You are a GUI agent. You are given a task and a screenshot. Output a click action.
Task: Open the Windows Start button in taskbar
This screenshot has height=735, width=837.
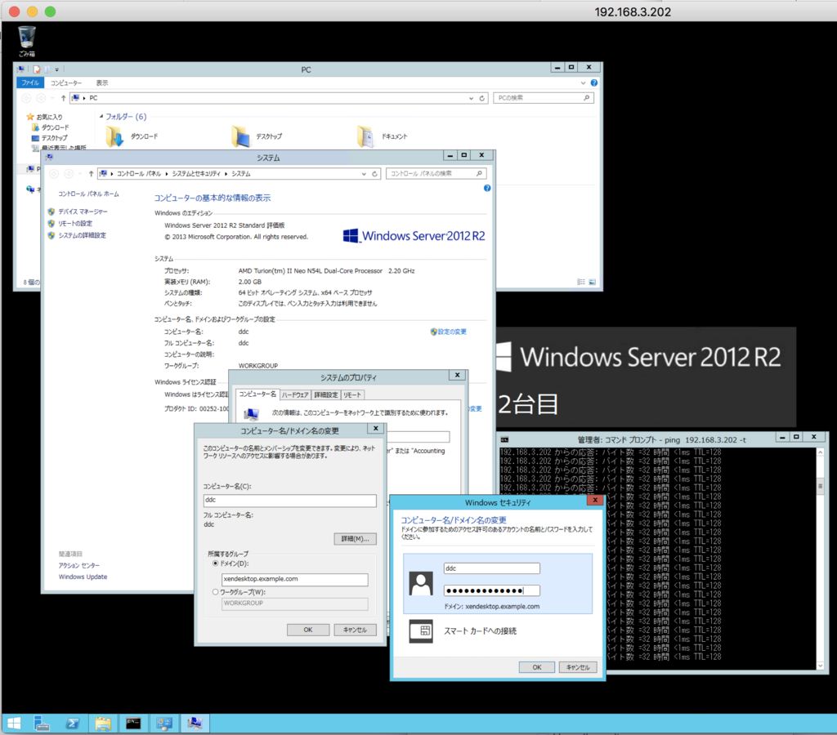point(14,724)
